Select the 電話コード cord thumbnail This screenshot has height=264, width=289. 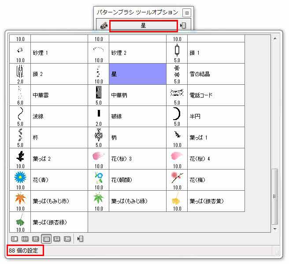(x=177, y=93)
